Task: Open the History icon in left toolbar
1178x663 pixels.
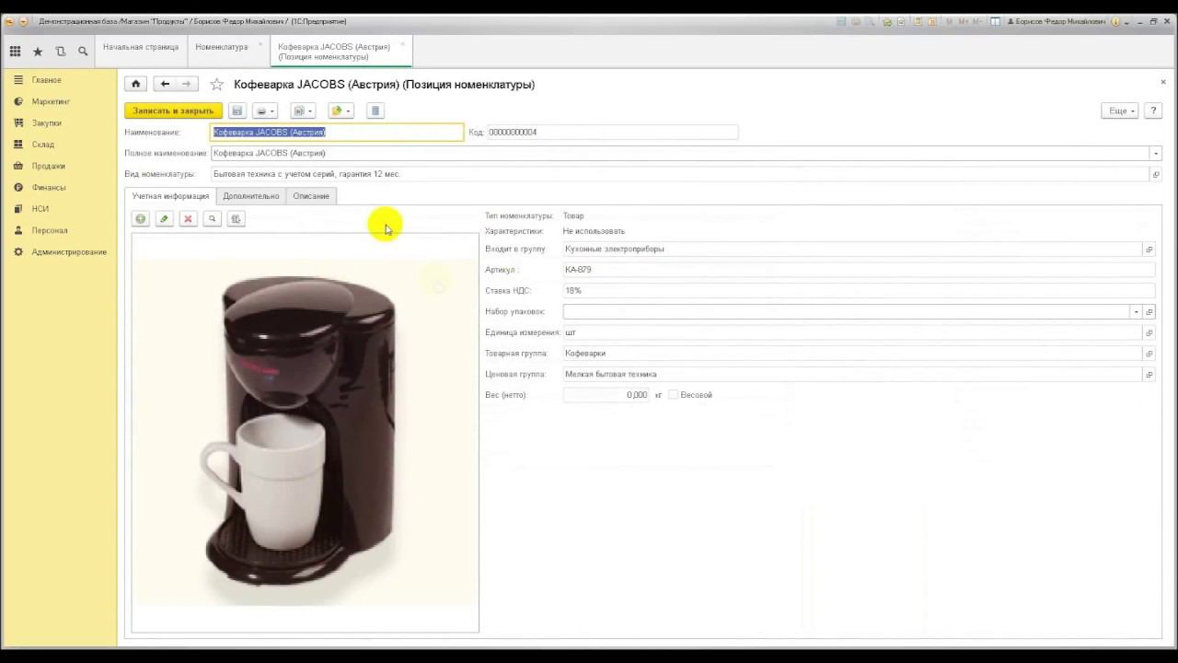Action: pyautogui.click(x=61, y=52)
